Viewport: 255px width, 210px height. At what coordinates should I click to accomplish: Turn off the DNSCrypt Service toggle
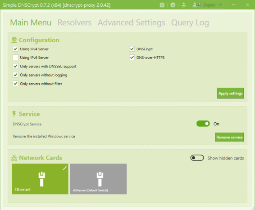(203, 124)
